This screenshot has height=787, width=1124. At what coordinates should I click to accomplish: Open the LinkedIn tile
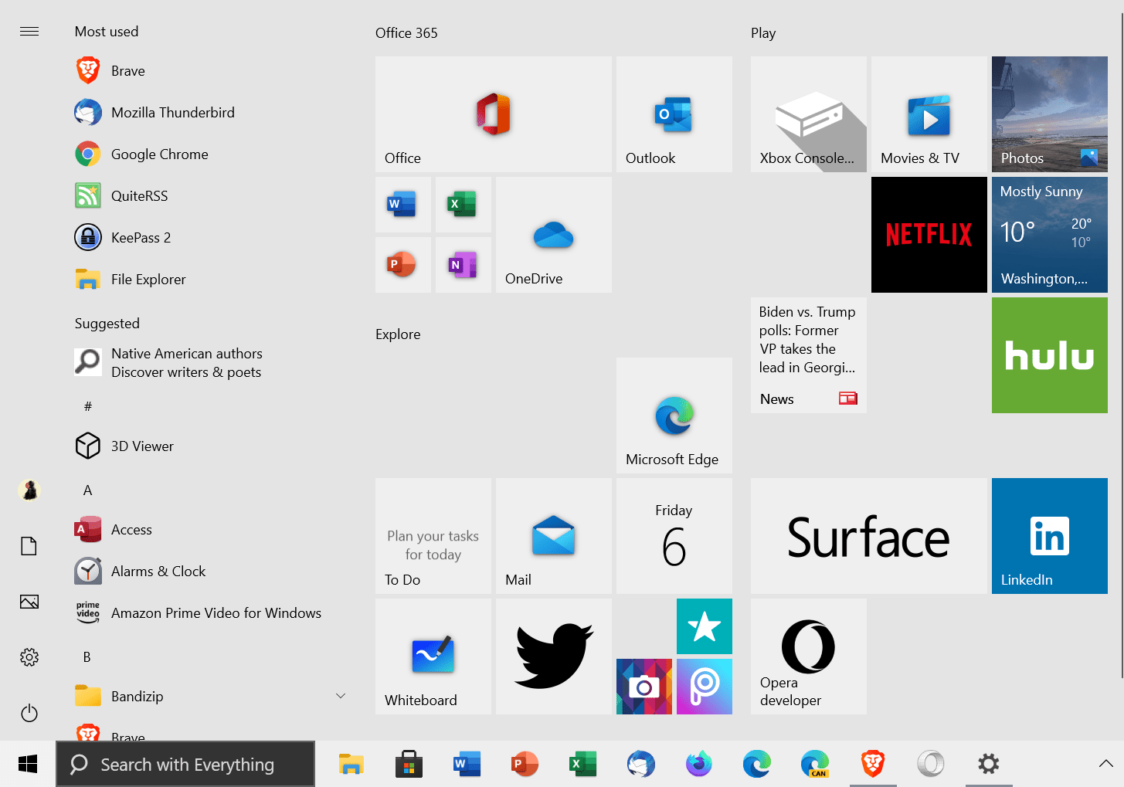point(1049,536)
